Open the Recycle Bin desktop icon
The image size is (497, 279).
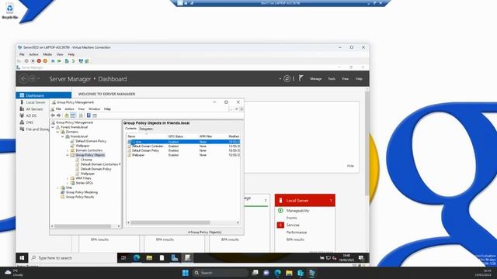point(9,10)
